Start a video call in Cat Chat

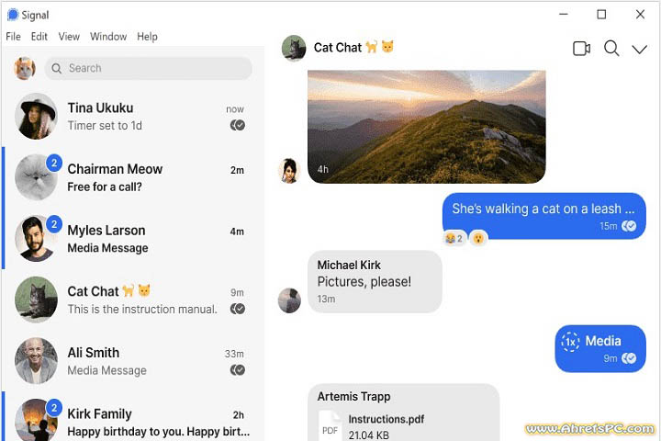[x=581, y=49]
